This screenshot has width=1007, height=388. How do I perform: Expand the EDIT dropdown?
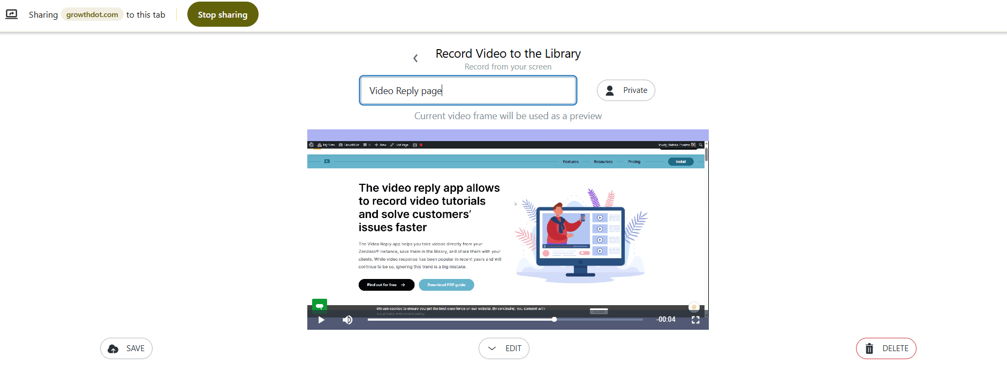tap(504, 348)
